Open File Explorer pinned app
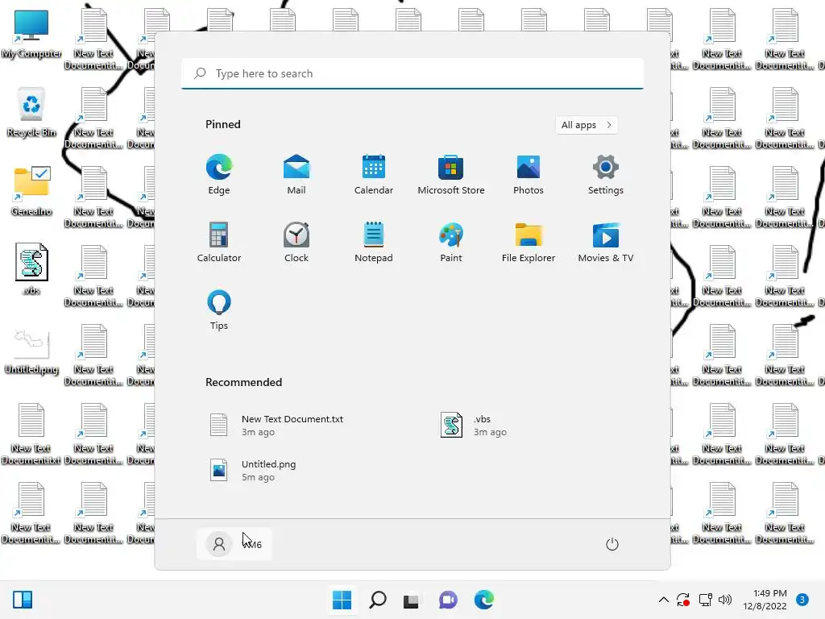The width and height of the screenshot is (825, 619). click(x=529, y=242)
